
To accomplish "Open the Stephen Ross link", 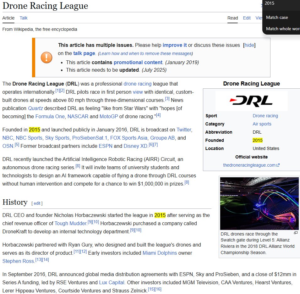I will click(18, 261).
